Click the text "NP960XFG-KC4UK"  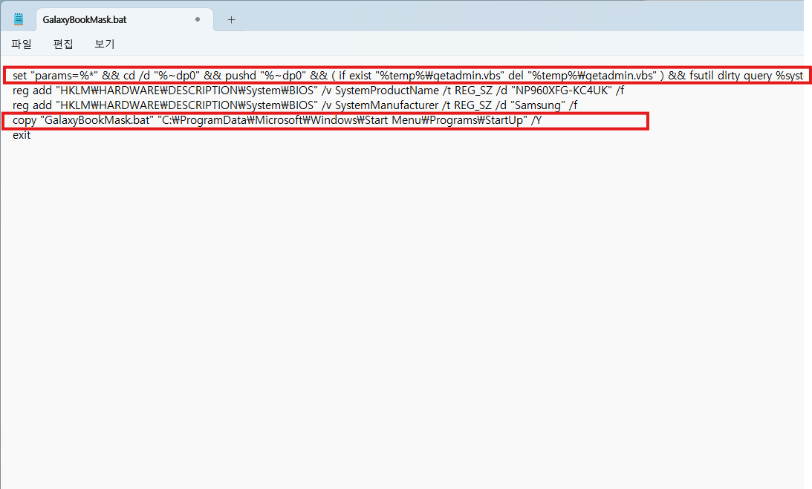pos(562,91)
